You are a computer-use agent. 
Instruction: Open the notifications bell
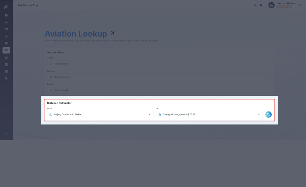pos(261,5)
